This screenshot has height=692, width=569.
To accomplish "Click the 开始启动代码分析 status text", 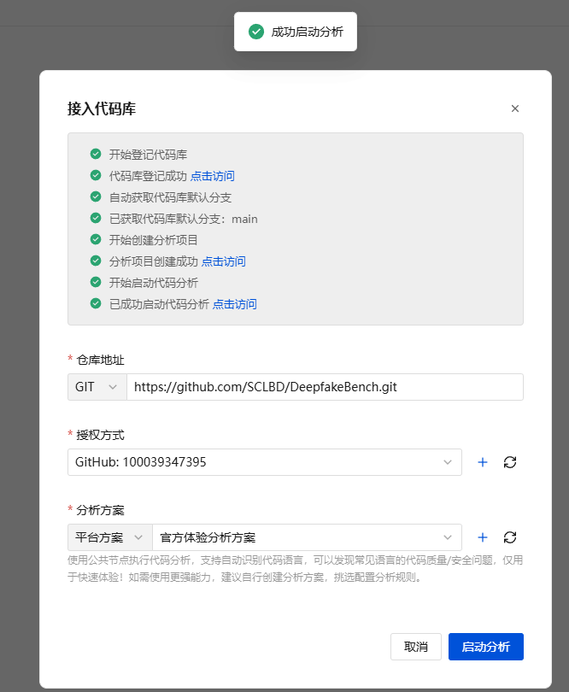I will click(x=153, y=283).
